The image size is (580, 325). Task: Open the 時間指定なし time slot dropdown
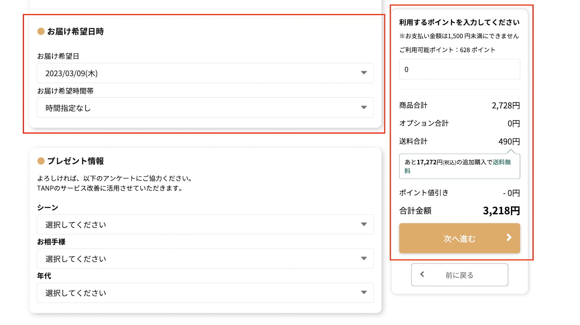tap(205, 107)
